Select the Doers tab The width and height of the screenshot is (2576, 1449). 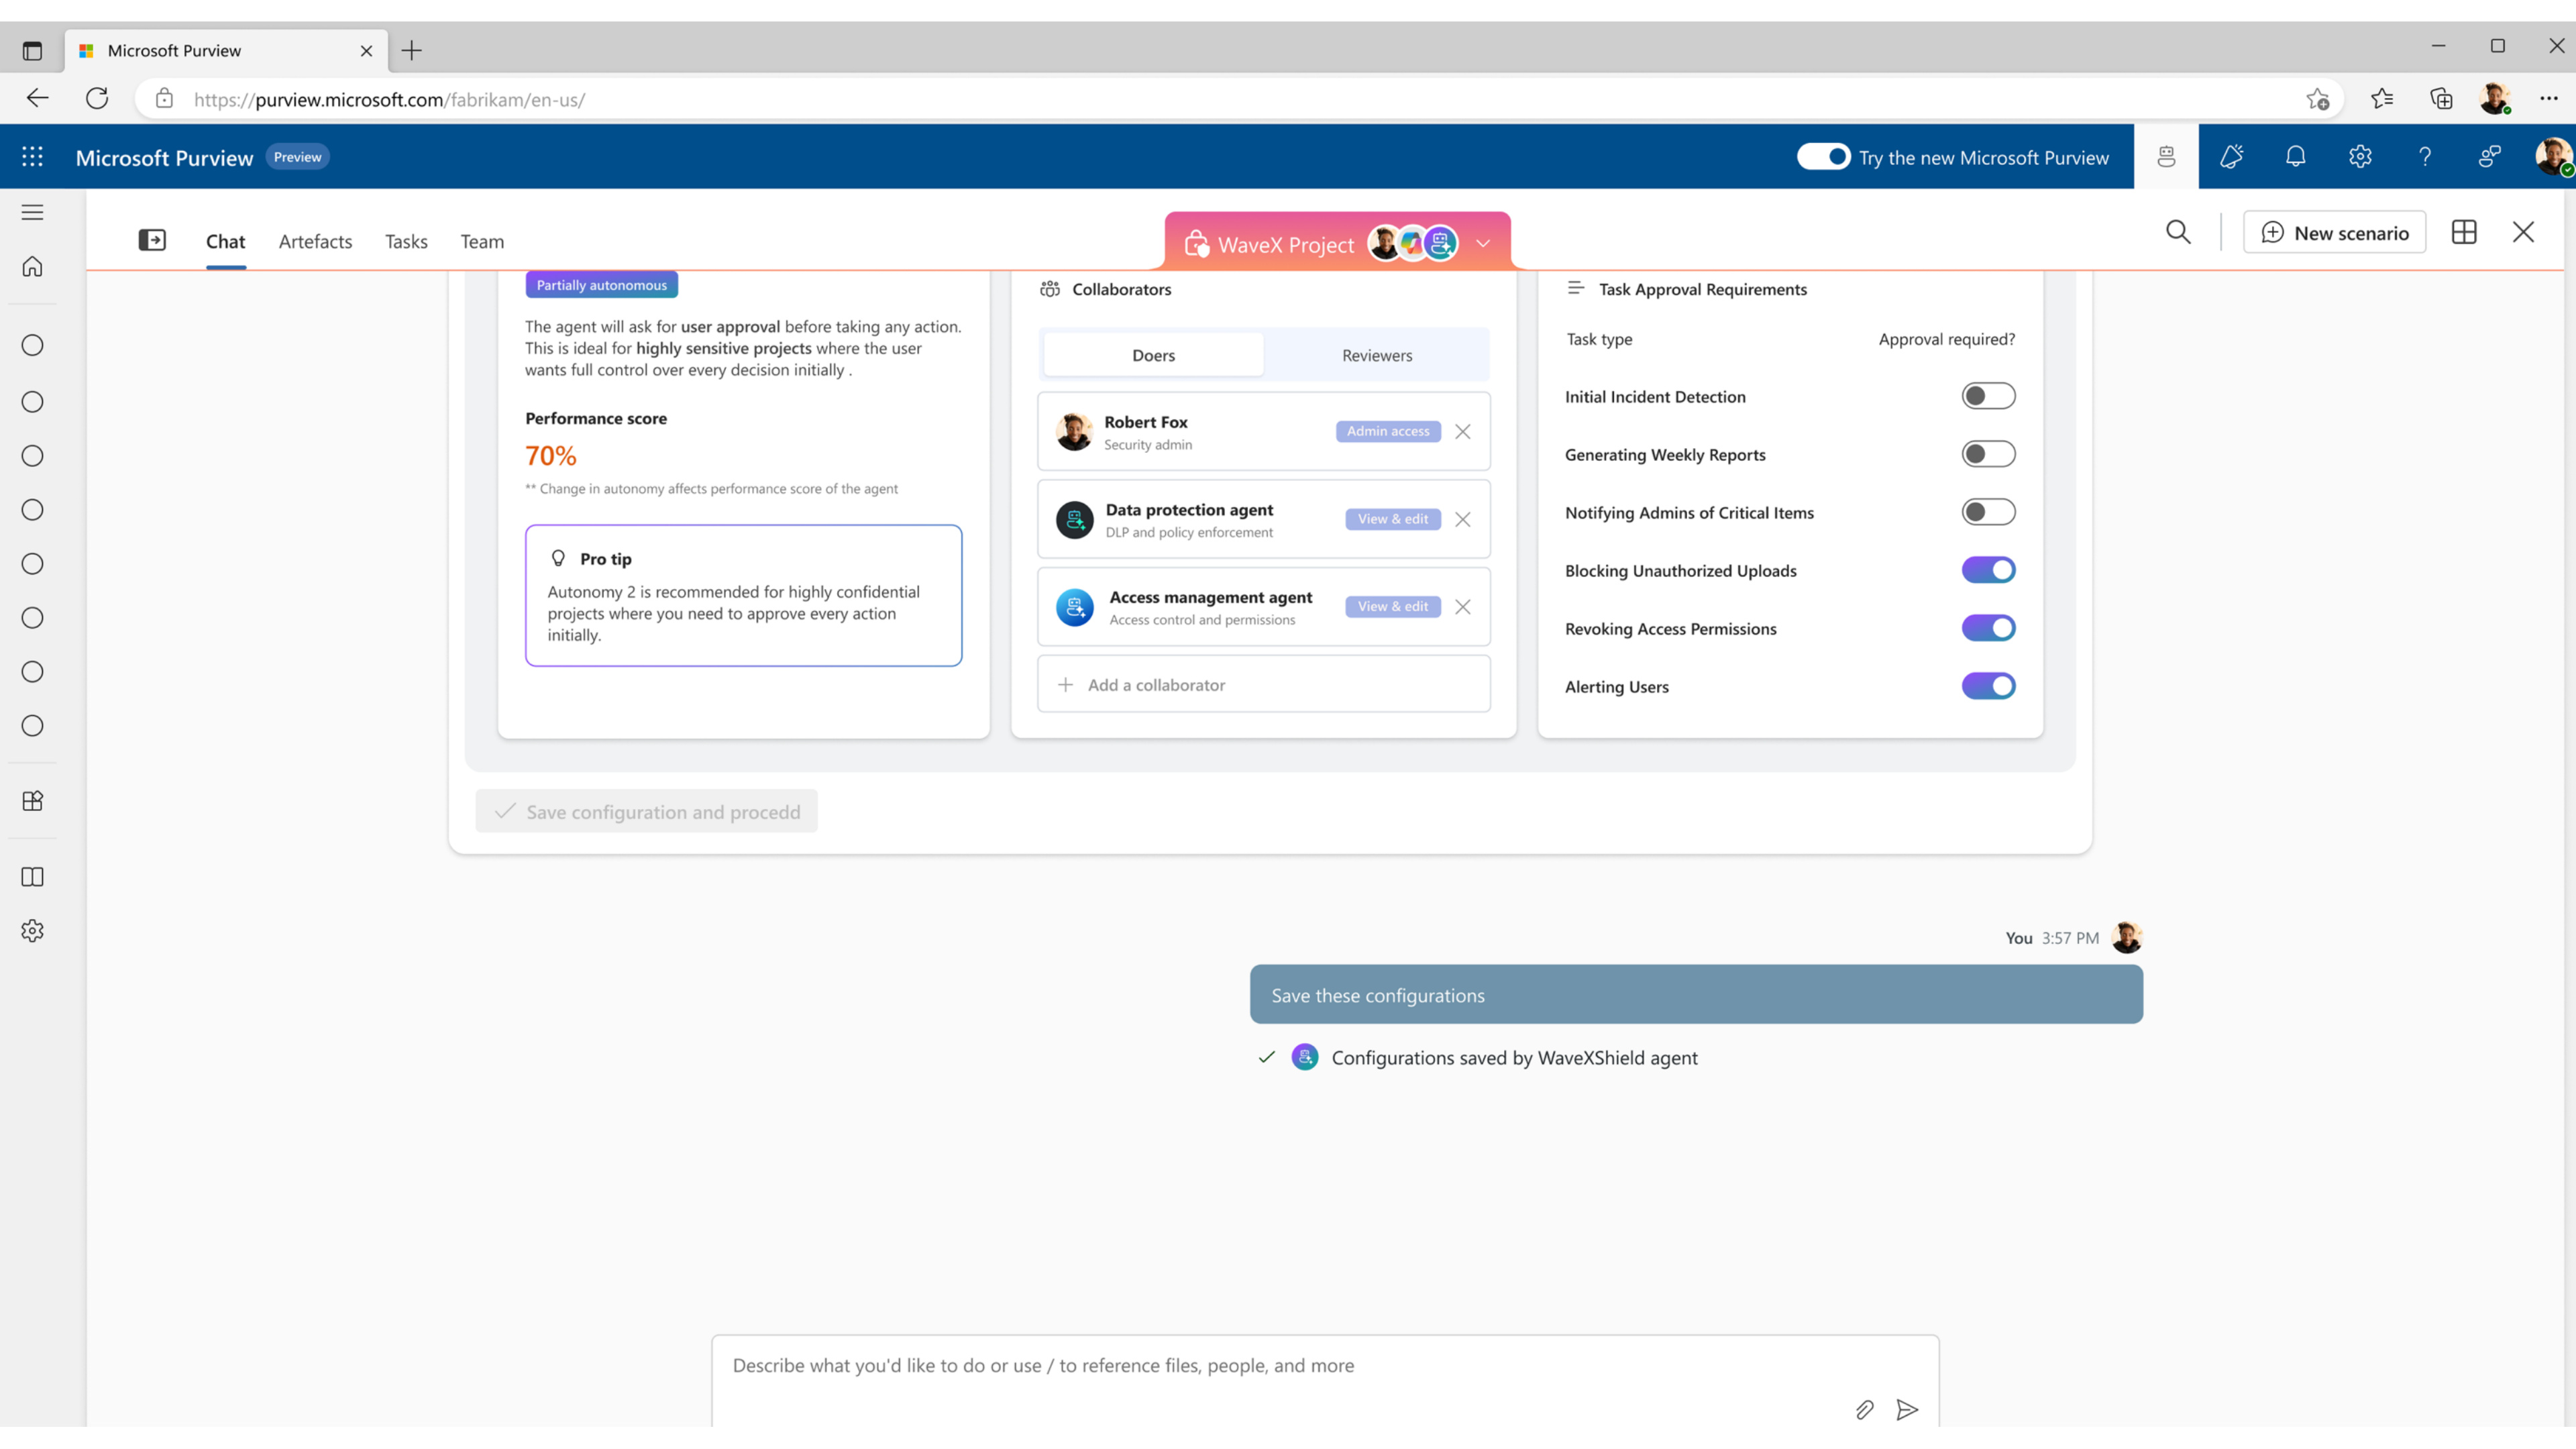coord(1153,355)
